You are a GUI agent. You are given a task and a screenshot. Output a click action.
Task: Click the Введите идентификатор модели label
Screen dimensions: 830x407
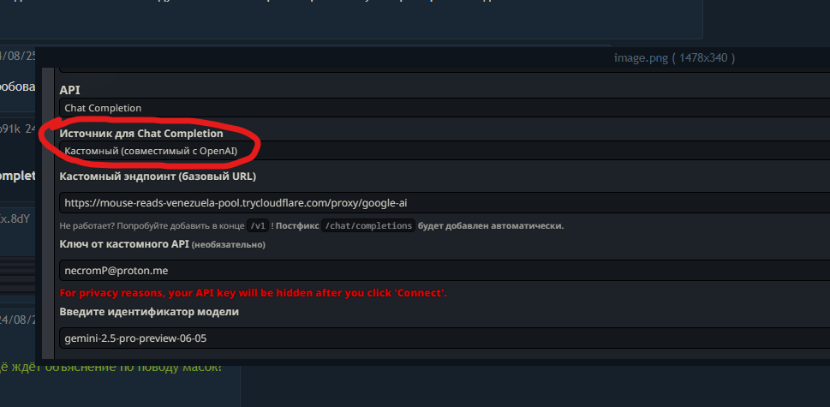coord(149,312)
